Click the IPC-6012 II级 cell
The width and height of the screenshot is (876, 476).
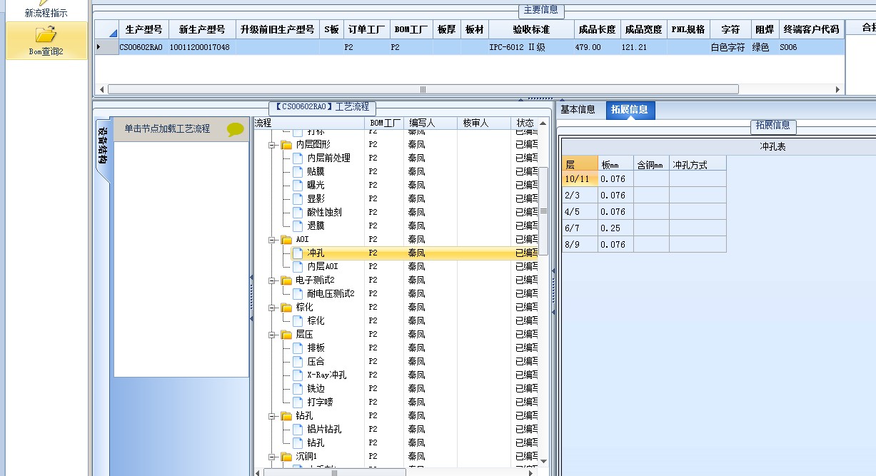[530, 47]
